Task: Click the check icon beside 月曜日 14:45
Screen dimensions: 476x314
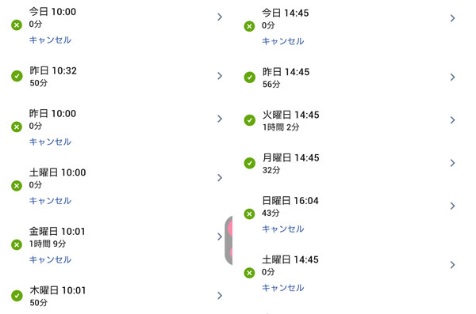Action: click(250, 163)
